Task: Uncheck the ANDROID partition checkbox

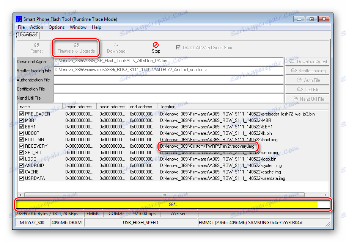Action: (21, 165)
